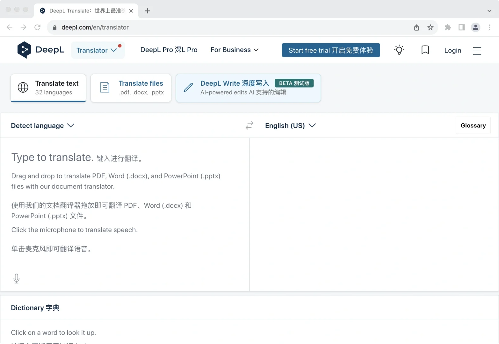Click the document icon on Translate files
The width and height of the screenshot is (499, 344).
click(105, 87)
